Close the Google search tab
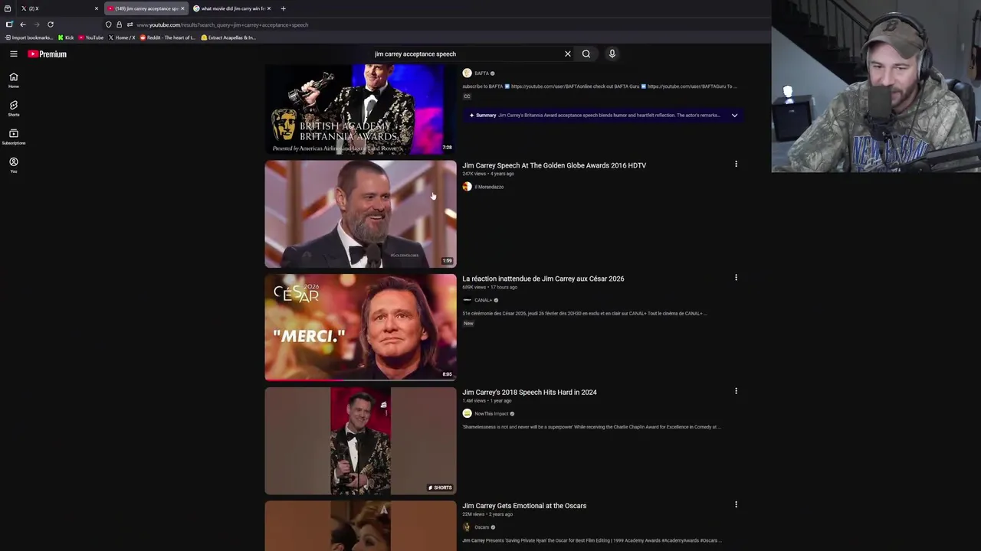The image size is (981, 551). (269, 8)
